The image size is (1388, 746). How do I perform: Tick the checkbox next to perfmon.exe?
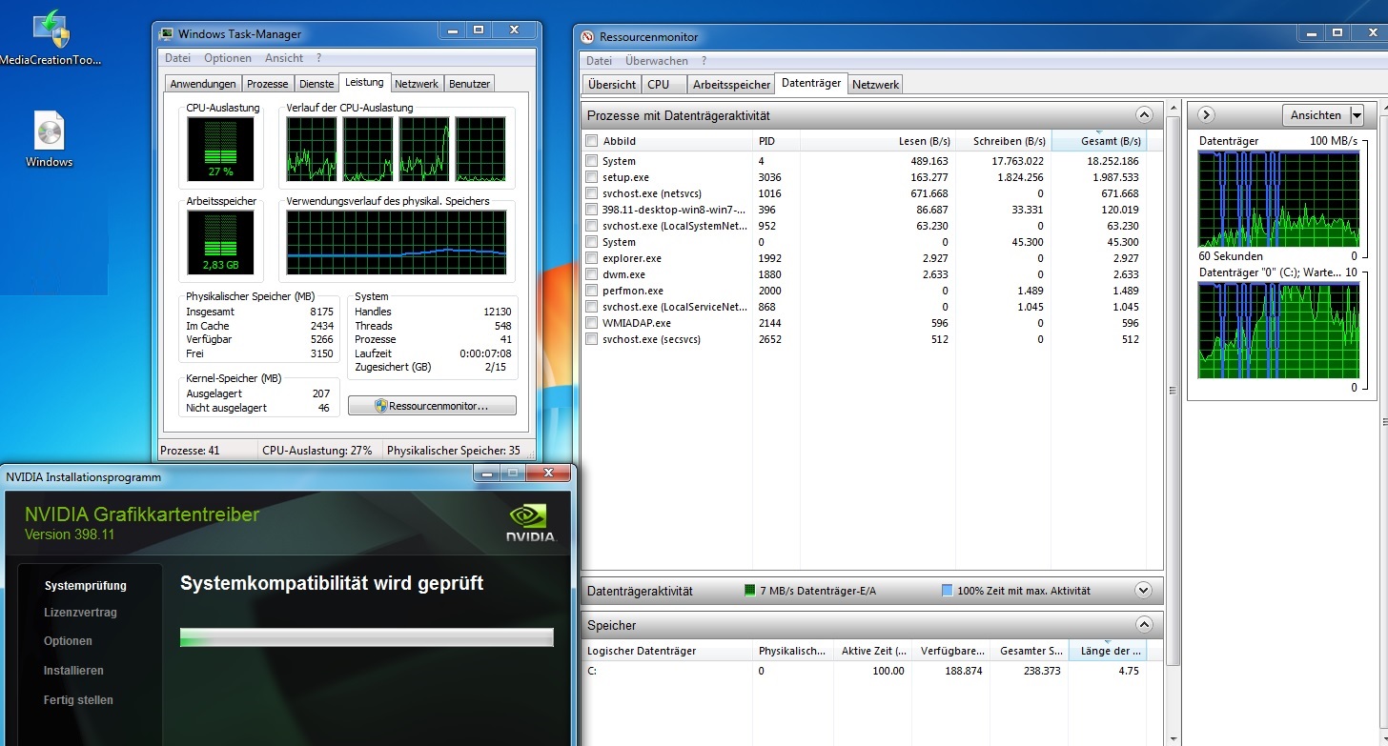click(592, 291)
